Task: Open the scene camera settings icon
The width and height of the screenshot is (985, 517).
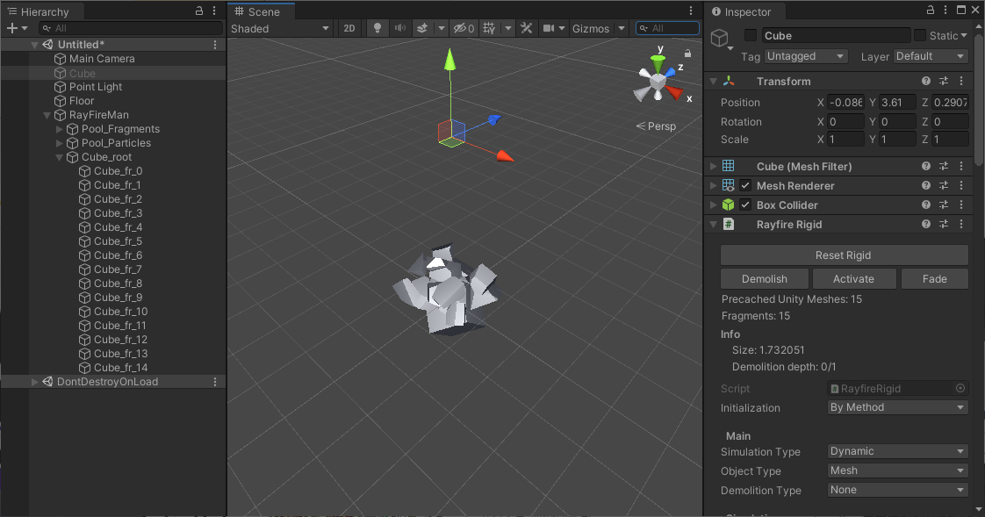Action: (549, 28)
